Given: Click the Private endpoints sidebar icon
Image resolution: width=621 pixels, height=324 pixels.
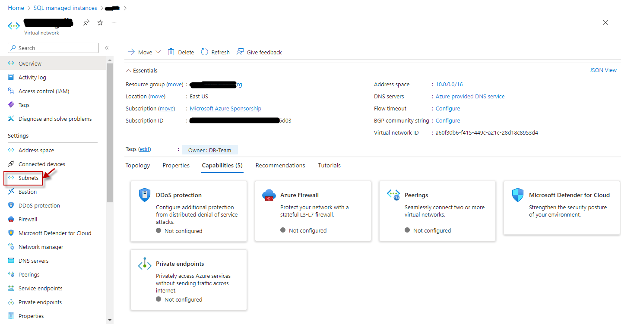Looking at the screenshot, I should click(11, 302).
